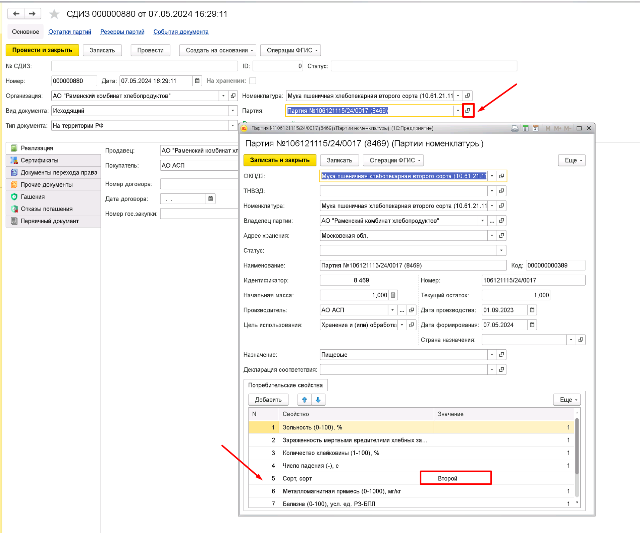Open calendar picker for Дата field
Screen dimensions: 641x533
tap(197, 81)
